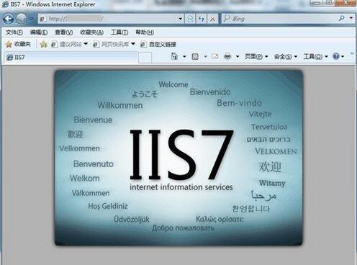Screen dimensions: 357x265
Task: Click the Forward navigation arrow button
Action: [x=21, y=19]
